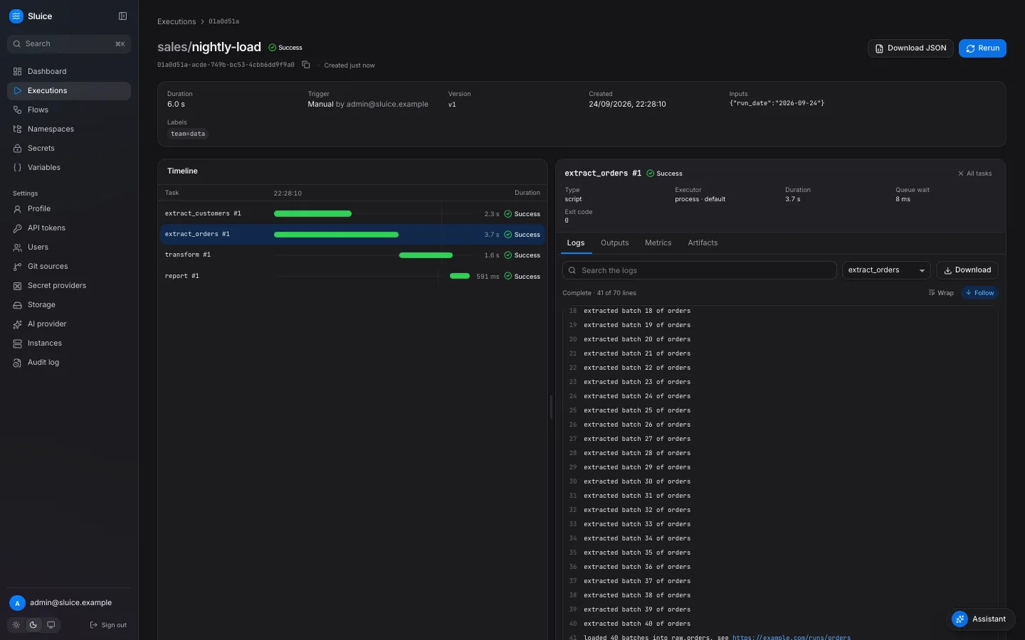Image resolution: width=1025 pixels, height=640 pixels.
Task: Close task panel via All tasks
Action: click(x=974, y=174)
